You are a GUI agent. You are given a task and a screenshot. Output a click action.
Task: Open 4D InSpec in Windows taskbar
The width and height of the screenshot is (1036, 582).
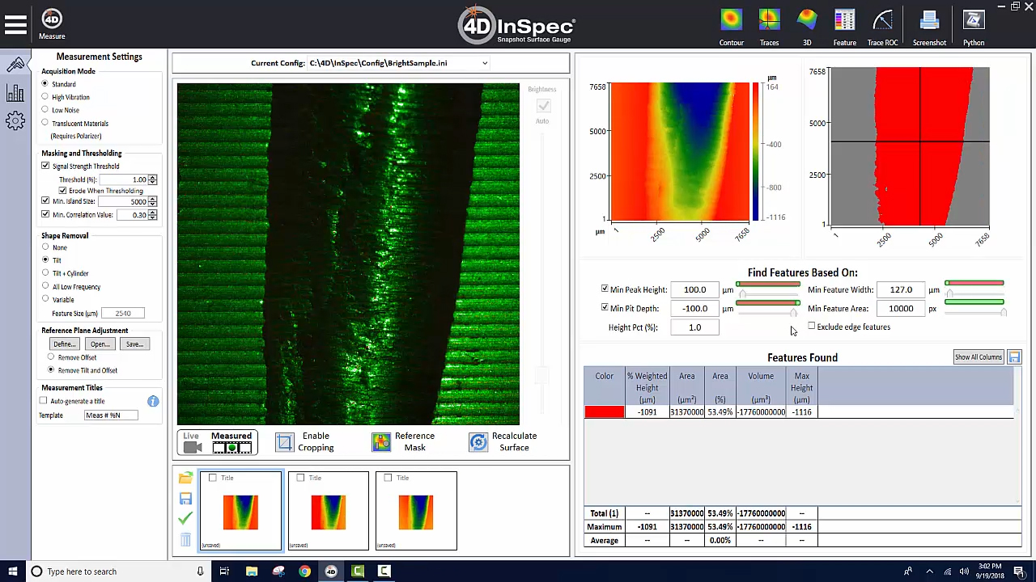point(330,571)
